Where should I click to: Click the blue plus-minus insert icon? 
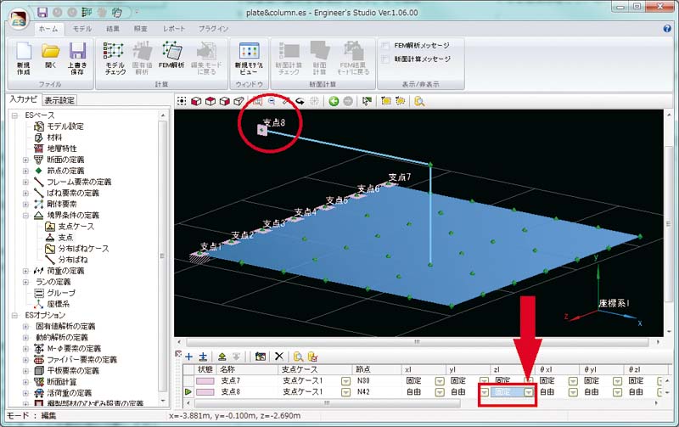pos(203,357)
